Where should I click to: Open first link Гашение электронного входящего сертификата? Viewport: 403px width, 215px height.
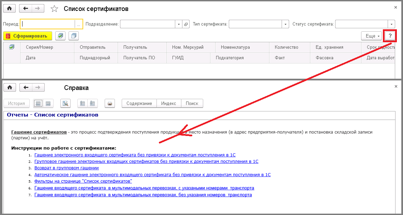point(135,155)
